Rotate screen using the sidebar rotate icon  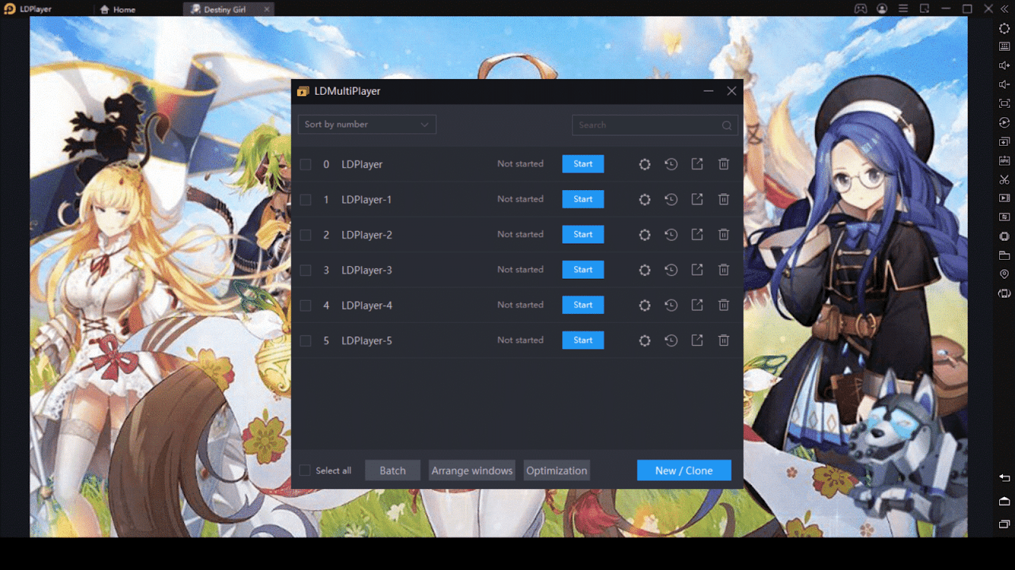point(1004,293)
